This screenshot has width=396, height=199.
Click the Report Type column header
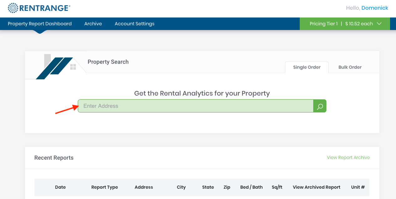(104, 187)
